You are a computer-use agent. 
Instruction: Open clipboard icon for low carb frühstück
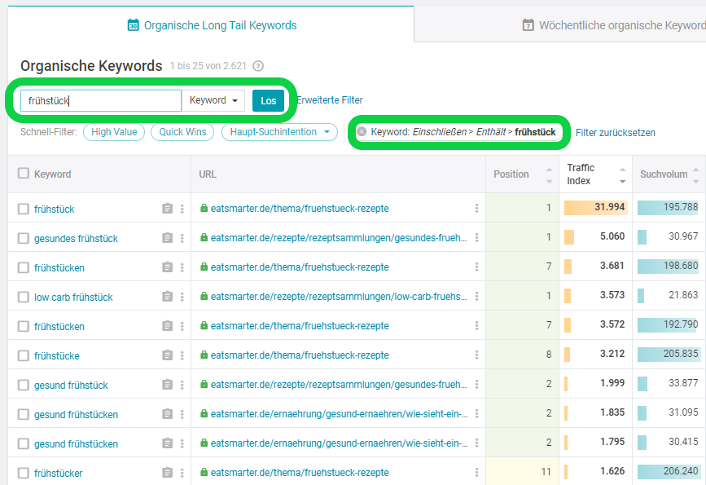coord(167,296)
